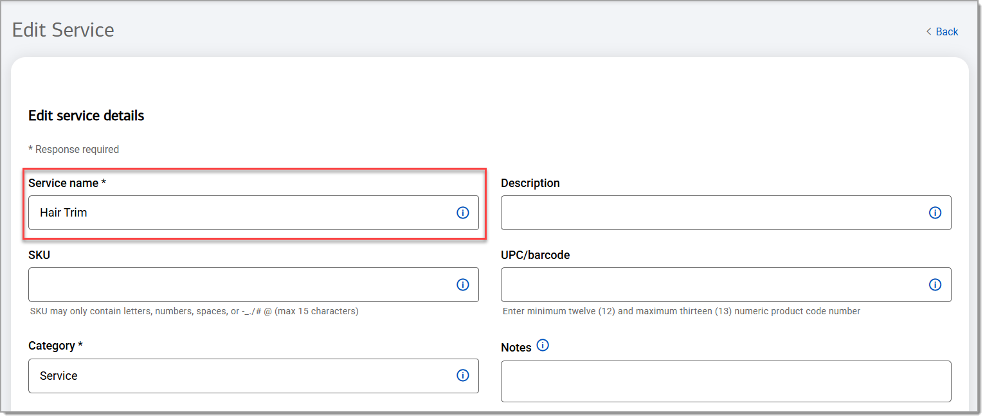985x419 pixels.
Task: Click the Edit service details heading
Action: pyautogui.click(x=86, y=116)
